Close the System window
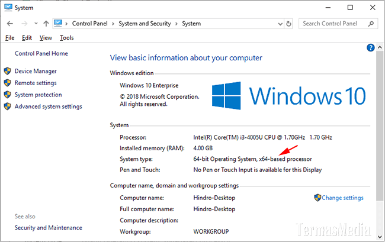Image resolution: width=385 pixels, height=242 pixels. [x=373, y=8]
